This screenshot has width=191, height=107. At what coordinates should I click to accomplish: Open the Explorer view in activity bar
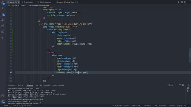click(x=3, y=3)
